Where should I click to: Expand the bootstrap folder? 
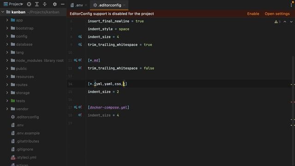[7, 28]
